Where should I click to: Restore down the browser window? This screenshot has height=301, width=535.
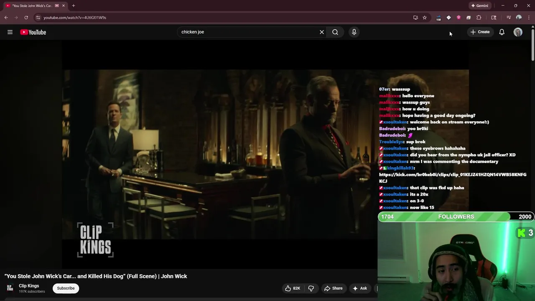pos(515,6)
